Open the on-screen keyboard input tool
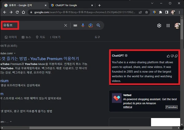The image size is (184, 130). [75, 25]
